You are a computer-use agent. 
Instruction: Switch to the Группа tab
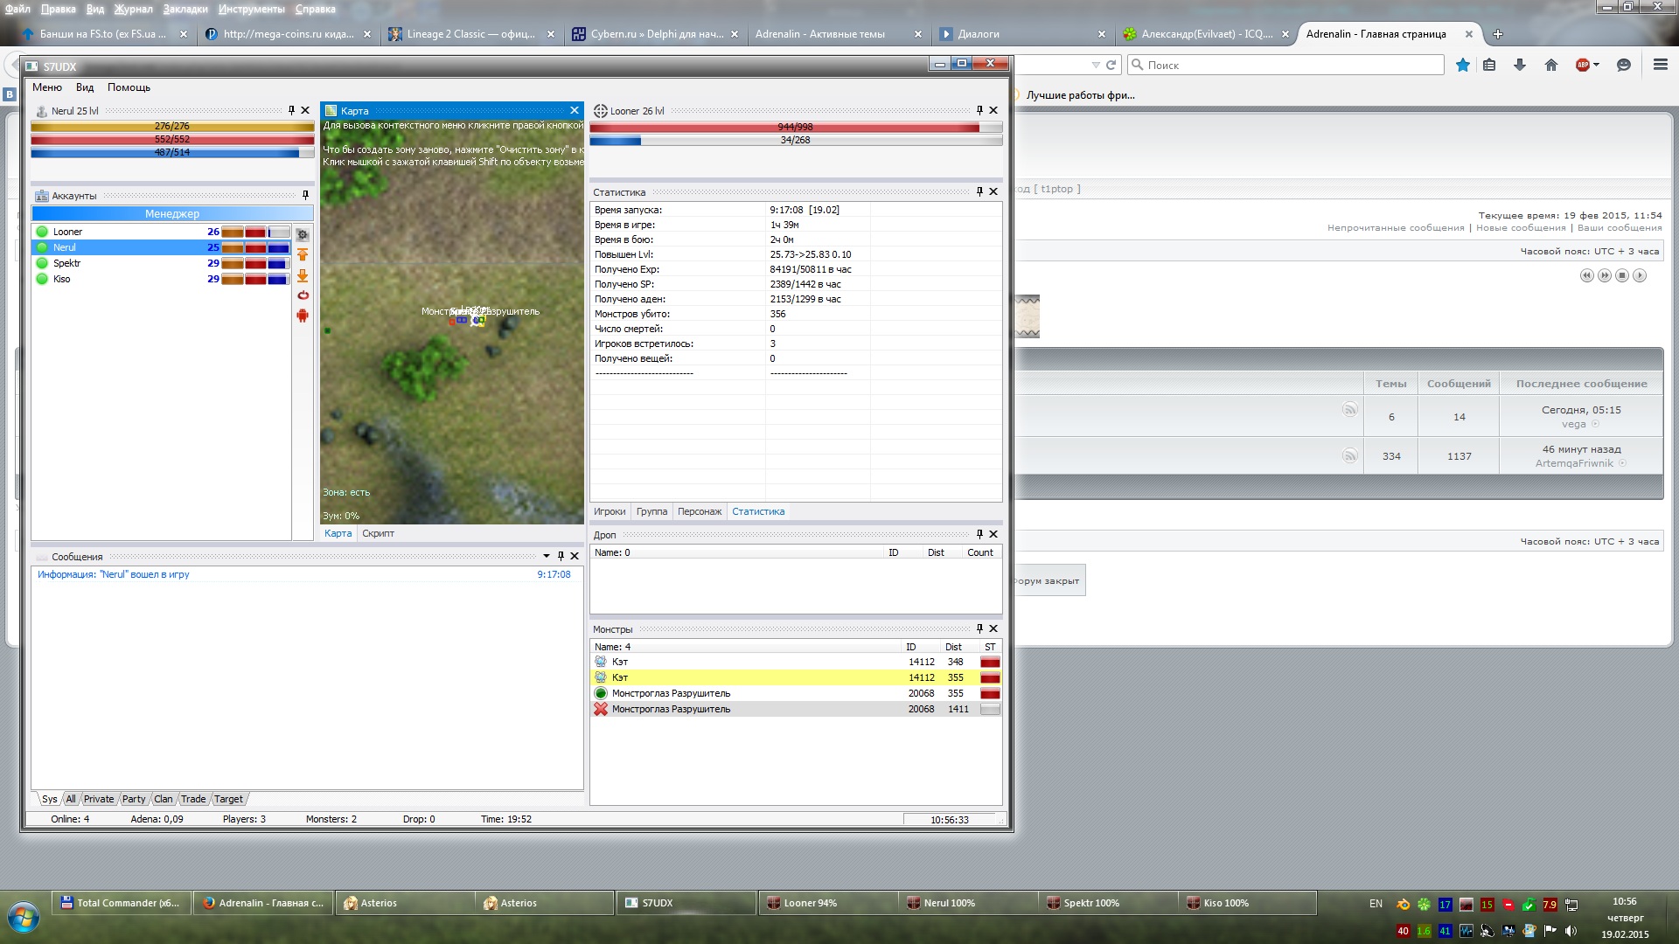click(x=651, y=511)
